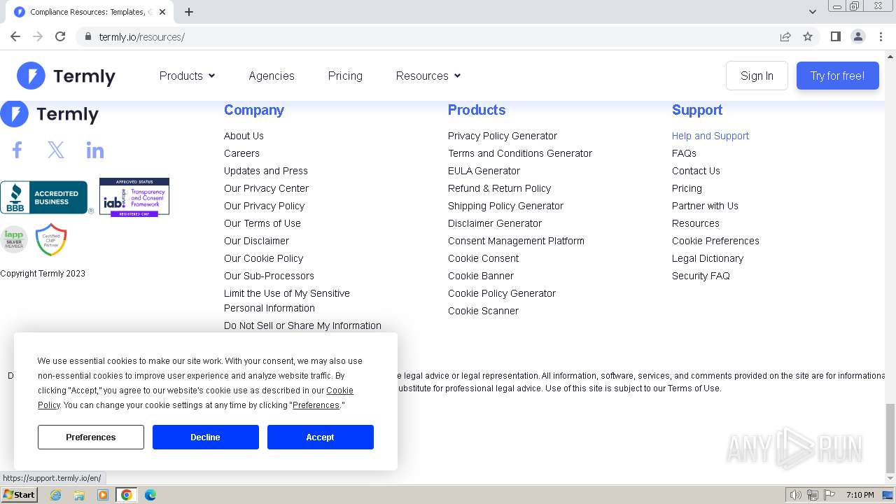Go back using the browser back arrow
The image size is (896, 504).
[x=15, y=36]
